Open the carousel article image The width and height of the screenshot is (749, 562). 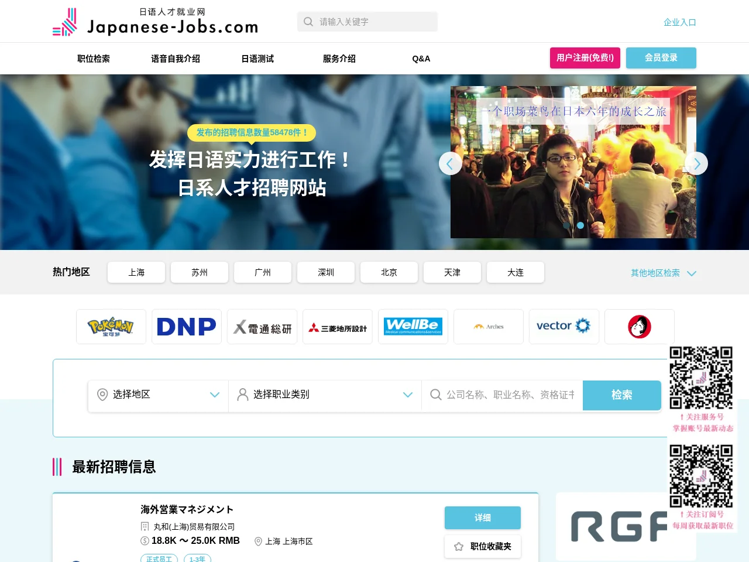click(x=573, y=162)
